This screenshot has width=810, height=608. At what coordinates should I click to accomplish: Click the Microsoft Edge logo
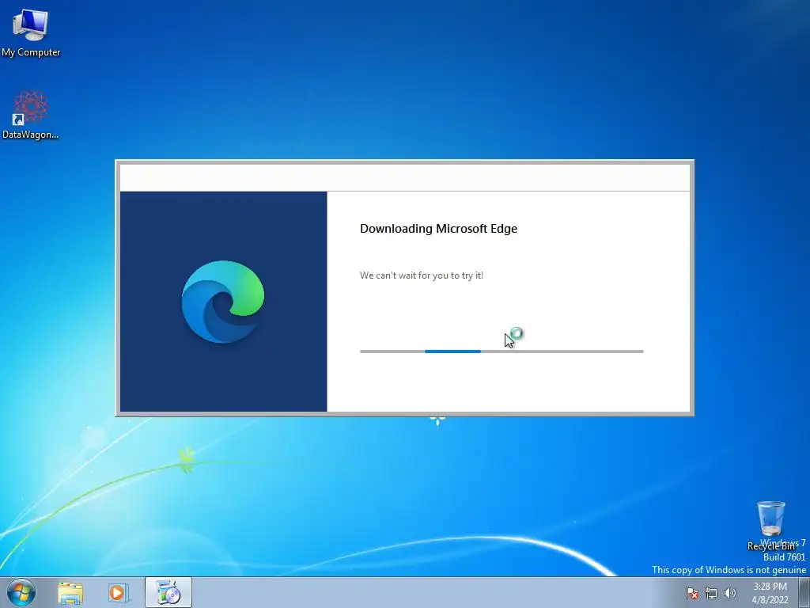tap(222, 302)
